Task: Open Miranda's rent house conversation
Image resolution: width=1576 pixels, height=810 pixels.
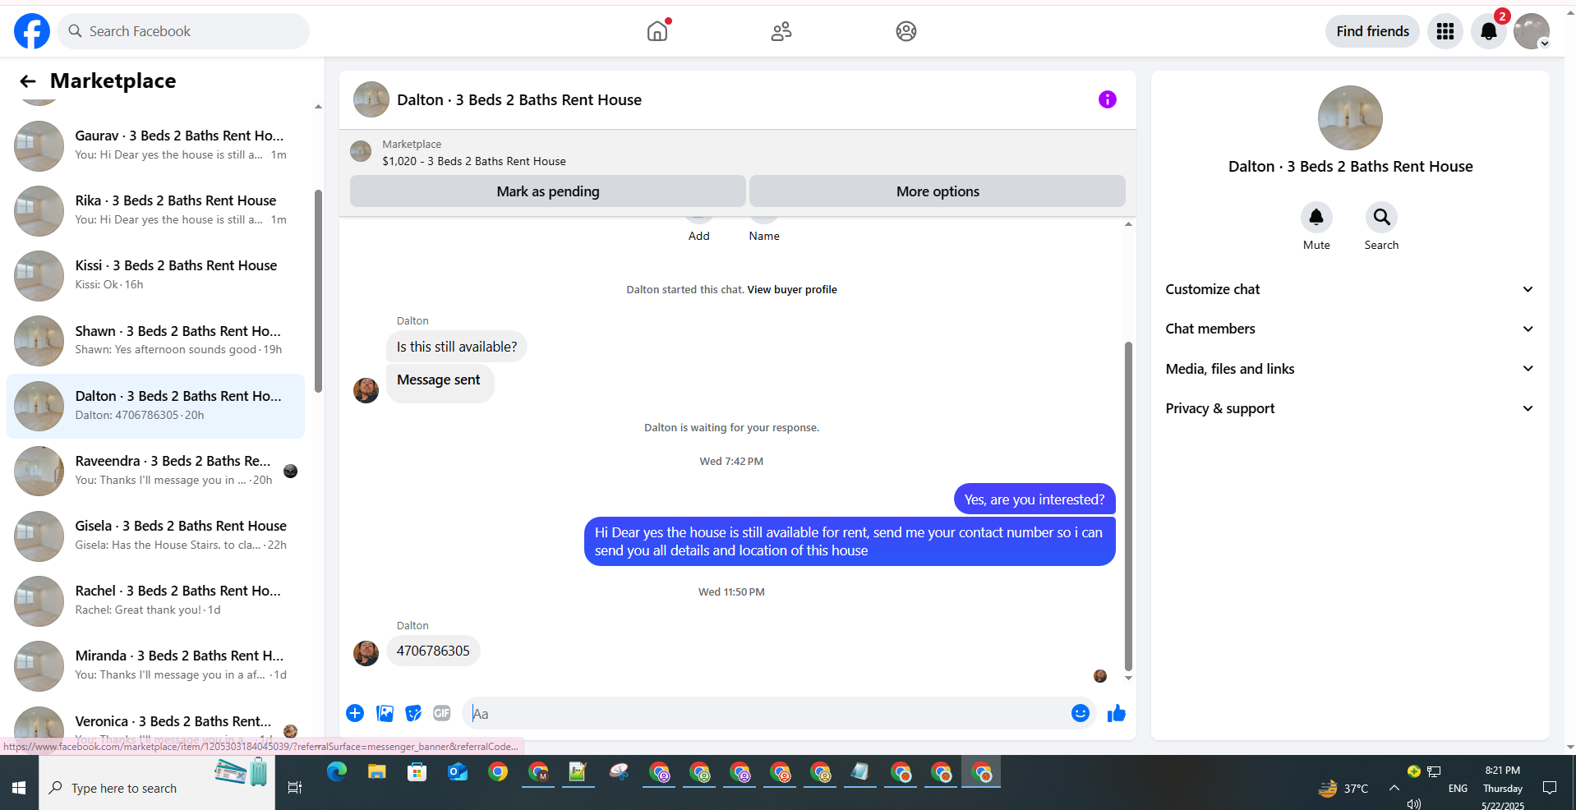Action: pos(156,665)
